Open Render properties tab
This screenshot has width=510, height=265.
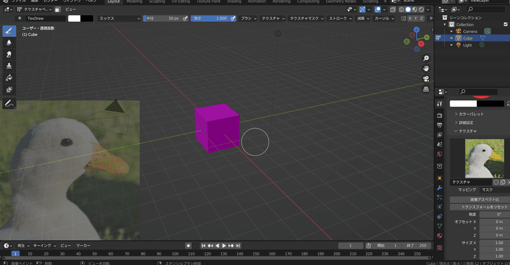pos(440,115)
